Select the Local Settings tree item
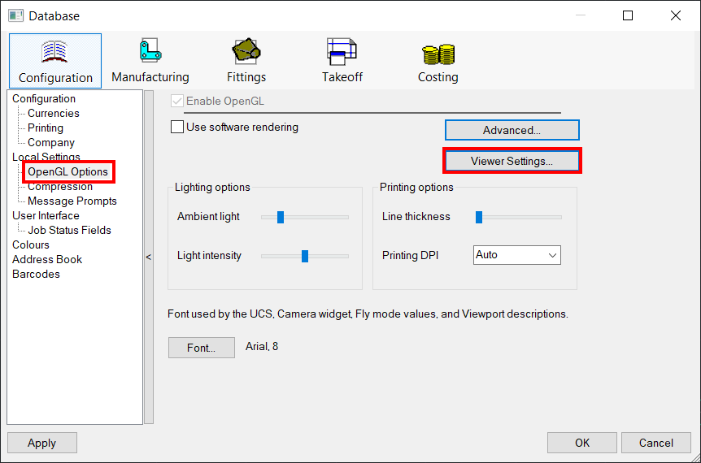Screen dimensions: 701x463 (x=46, y=157)
